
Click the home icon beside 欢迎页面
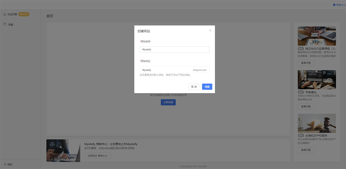5,14
